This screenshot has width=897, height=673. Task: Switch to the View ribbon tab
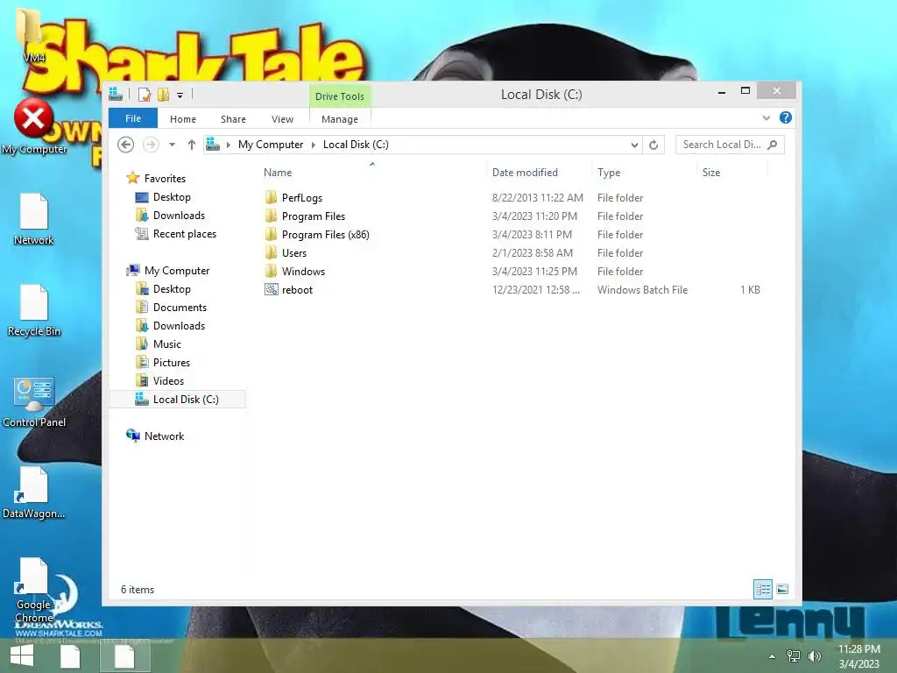point(282,119)
